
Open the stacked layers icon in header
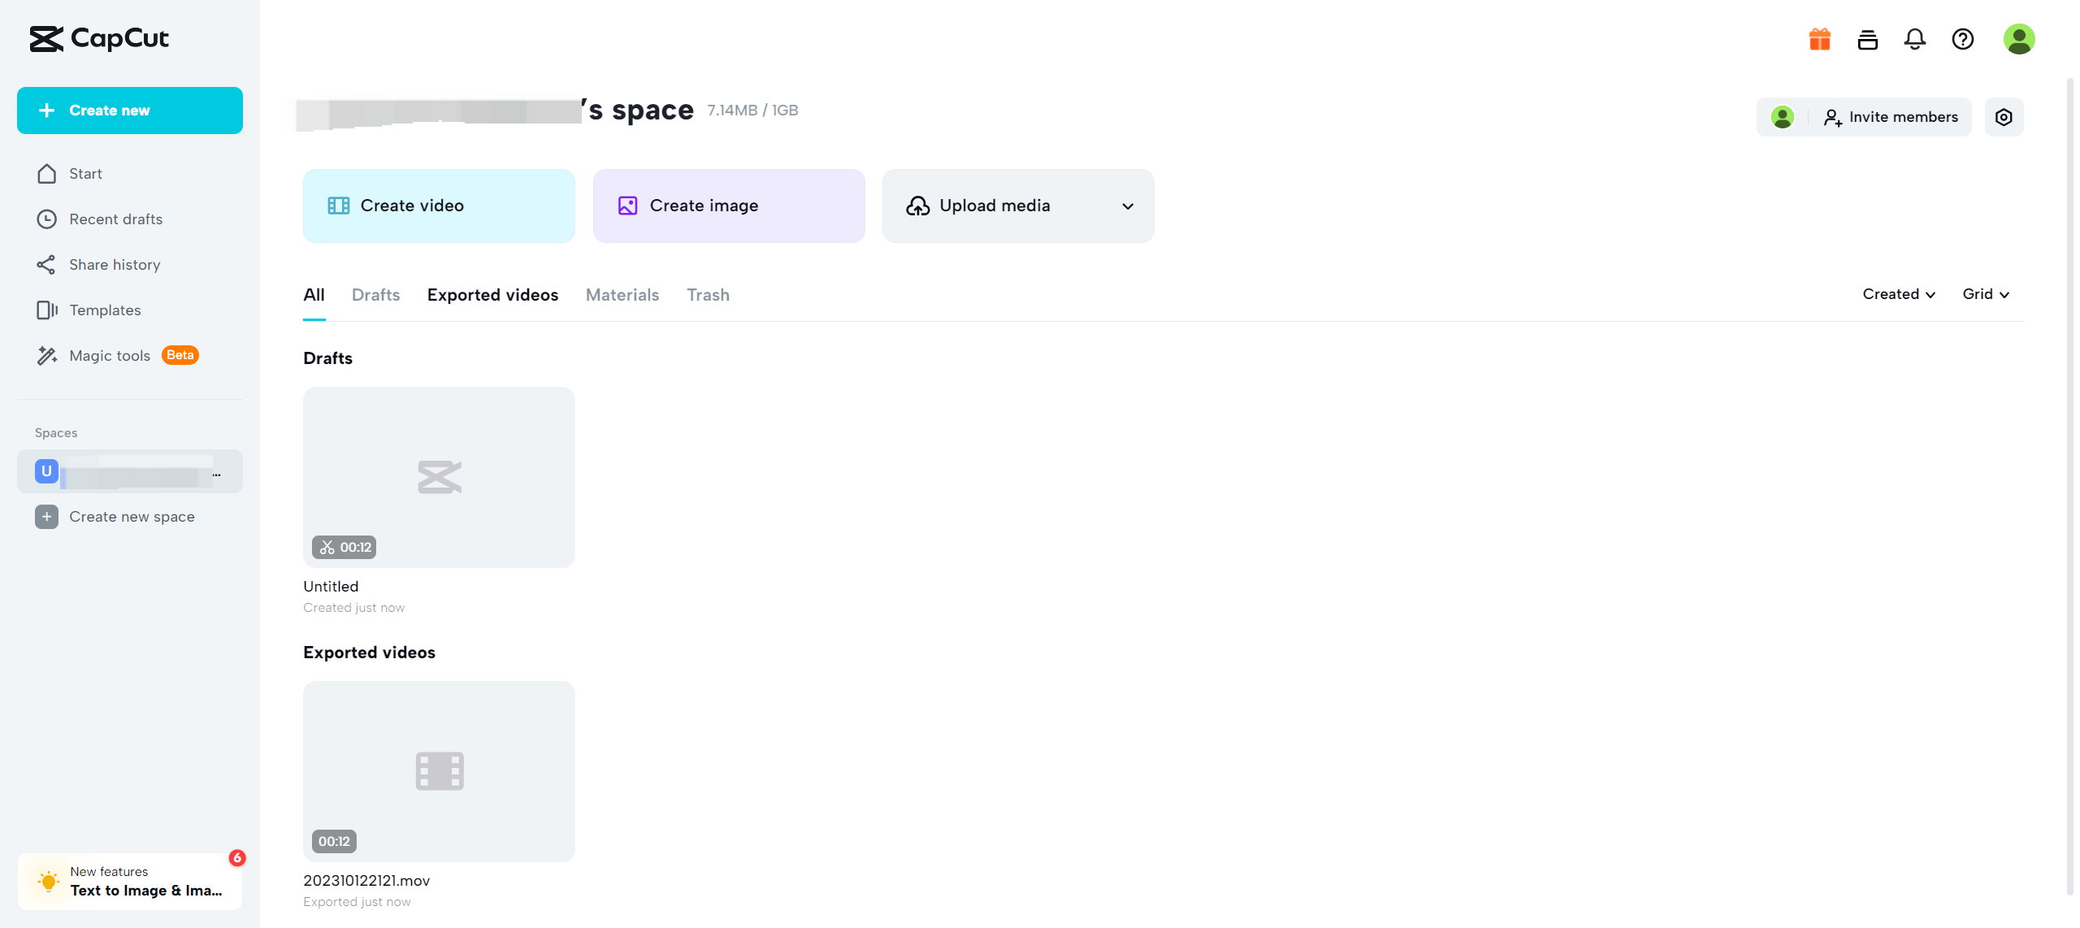pos(1867,39)
